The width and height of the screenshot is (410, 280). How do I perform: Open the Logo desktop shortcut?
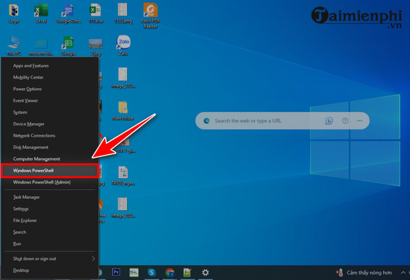click(14, 14)
